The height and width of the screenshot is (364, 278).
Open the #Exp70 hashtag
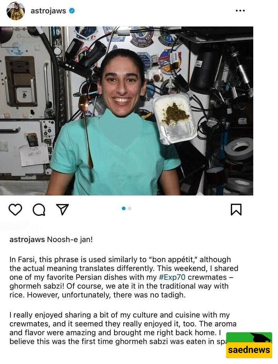click(x=172, y=277)
